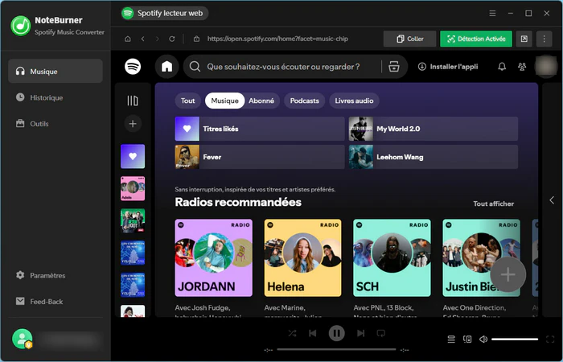Open the SCH radio card

click(392, 258)
